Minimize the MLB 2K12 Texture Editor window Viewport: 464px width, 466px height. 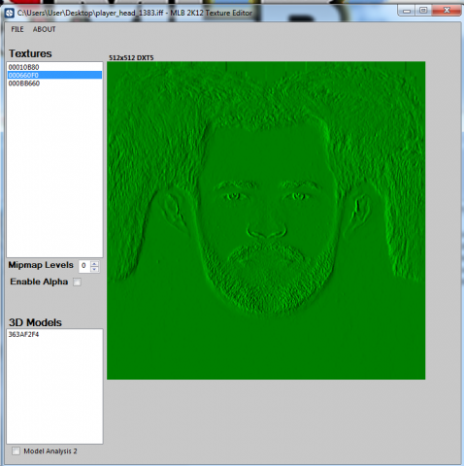(x=407, y=11)
